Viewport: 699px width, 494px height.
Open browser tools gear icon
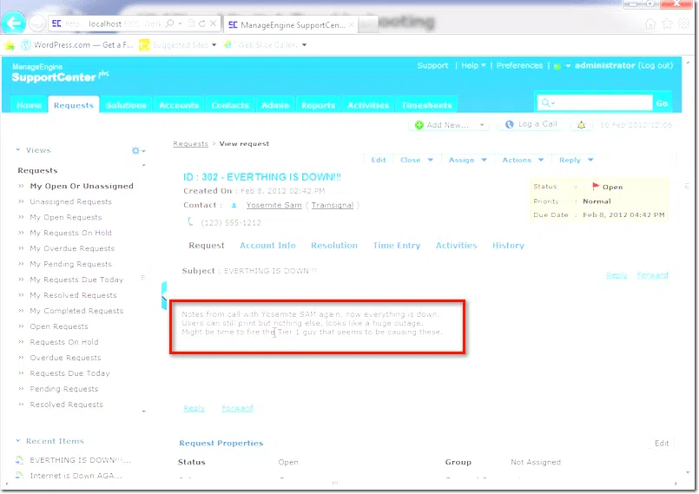683,23
